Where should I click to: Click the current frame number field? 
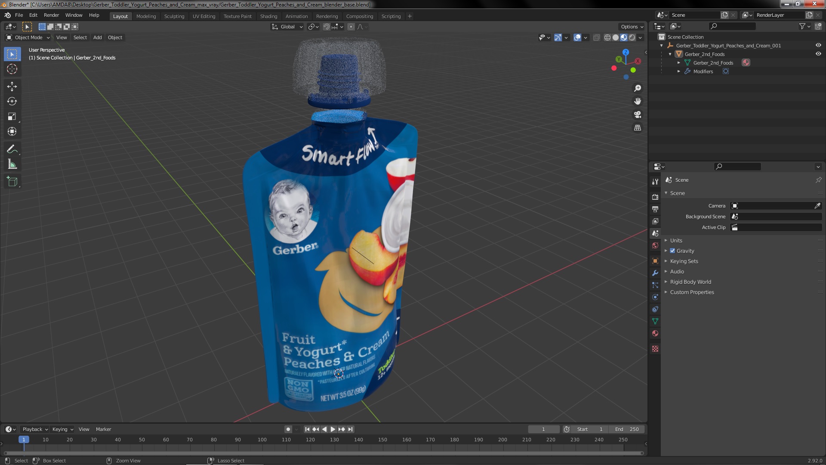(543, 429)
